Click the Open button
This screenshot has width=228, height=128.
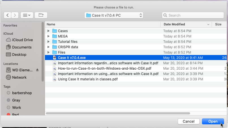(x=213, y=122)
